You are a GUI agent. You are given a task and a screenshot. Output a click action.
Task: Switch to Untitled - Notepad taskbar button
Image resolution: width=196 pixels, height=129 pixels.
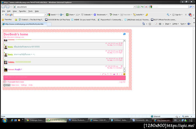pyautogui.click(x=119, y=120)
